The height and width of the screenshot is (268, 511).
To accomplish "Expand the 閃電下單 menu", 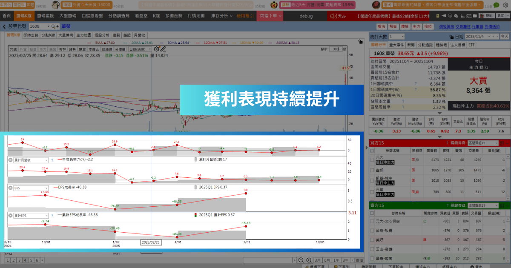I will click(271, 15).
